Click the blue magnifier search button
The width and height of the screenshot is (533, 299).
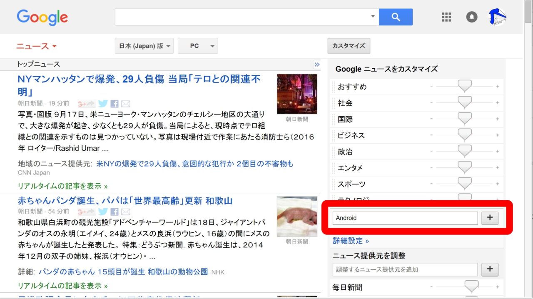tap(396, 17)
